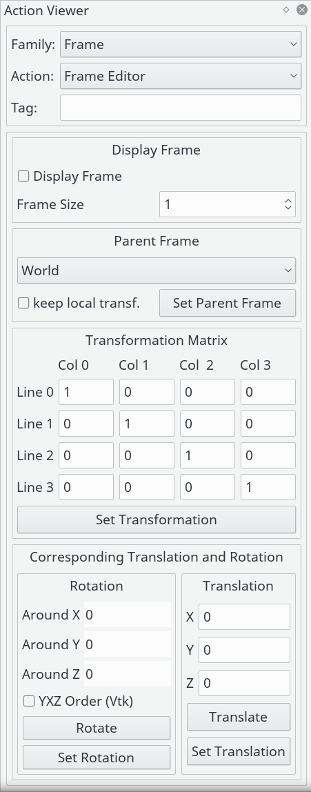The height and width of the screenshot is (792, 311).
Task: Click the Action Viewer panel title
Action: [46, 10]
